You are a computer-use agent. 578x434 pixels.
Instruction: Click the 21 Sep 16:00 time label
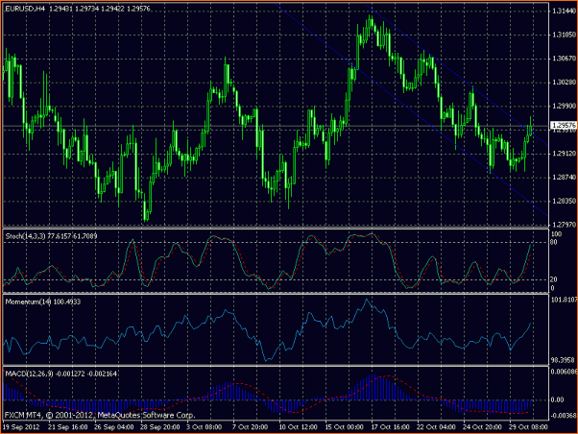[x=68, y=427]
